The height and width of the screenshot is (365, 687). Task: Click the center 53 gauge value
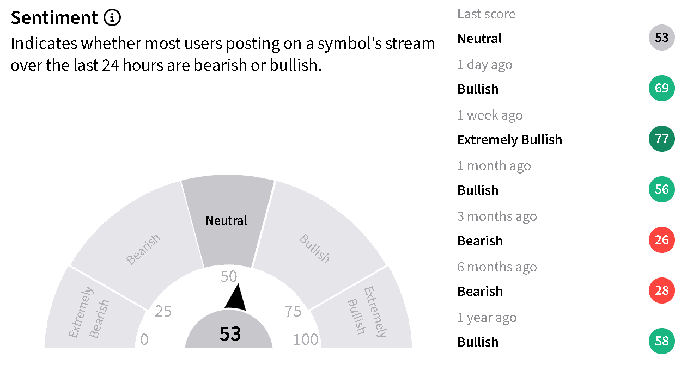pos(229,333)
